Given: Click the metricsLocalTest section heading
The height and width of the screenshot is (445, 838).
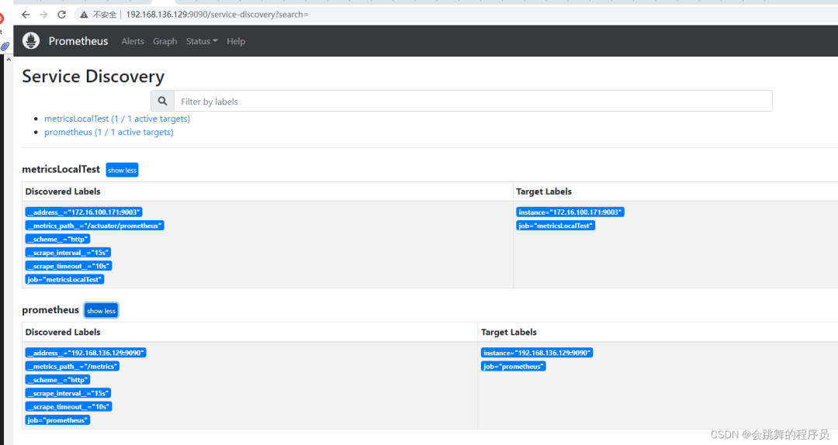Looking at the screenshot, I should tap(61, 169).
